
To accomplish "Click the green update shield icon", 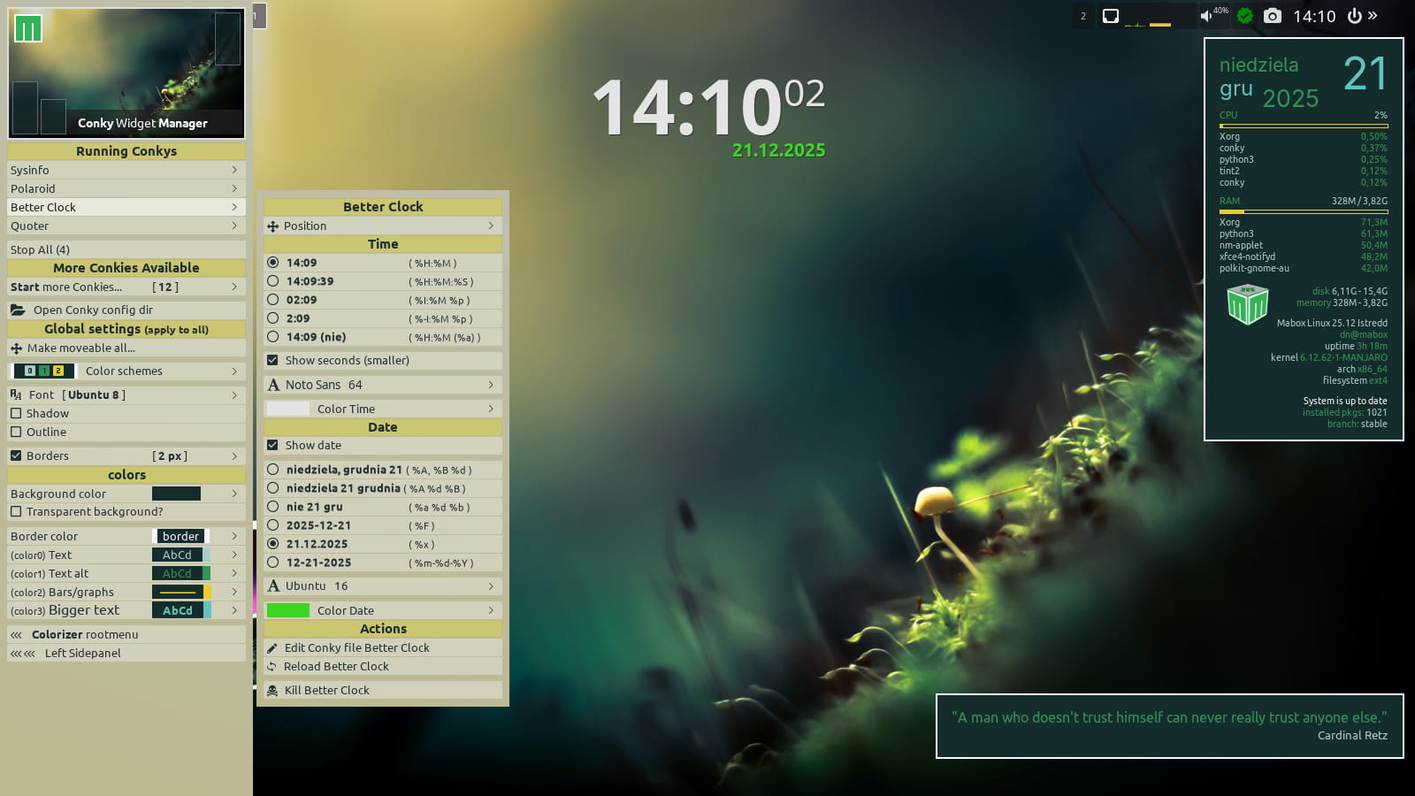I will 1245,16.
